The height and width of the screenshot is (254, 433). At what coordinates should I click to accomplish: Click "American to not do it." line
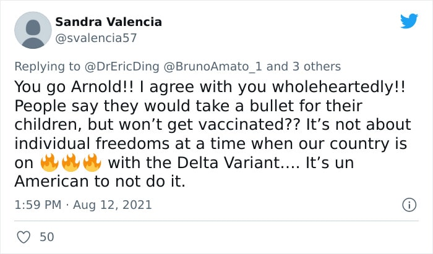[100, 182]
